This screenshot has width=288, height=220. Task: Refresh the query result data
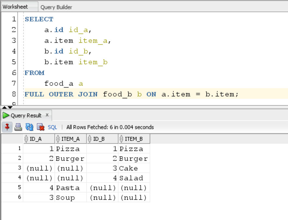point(29,127)
